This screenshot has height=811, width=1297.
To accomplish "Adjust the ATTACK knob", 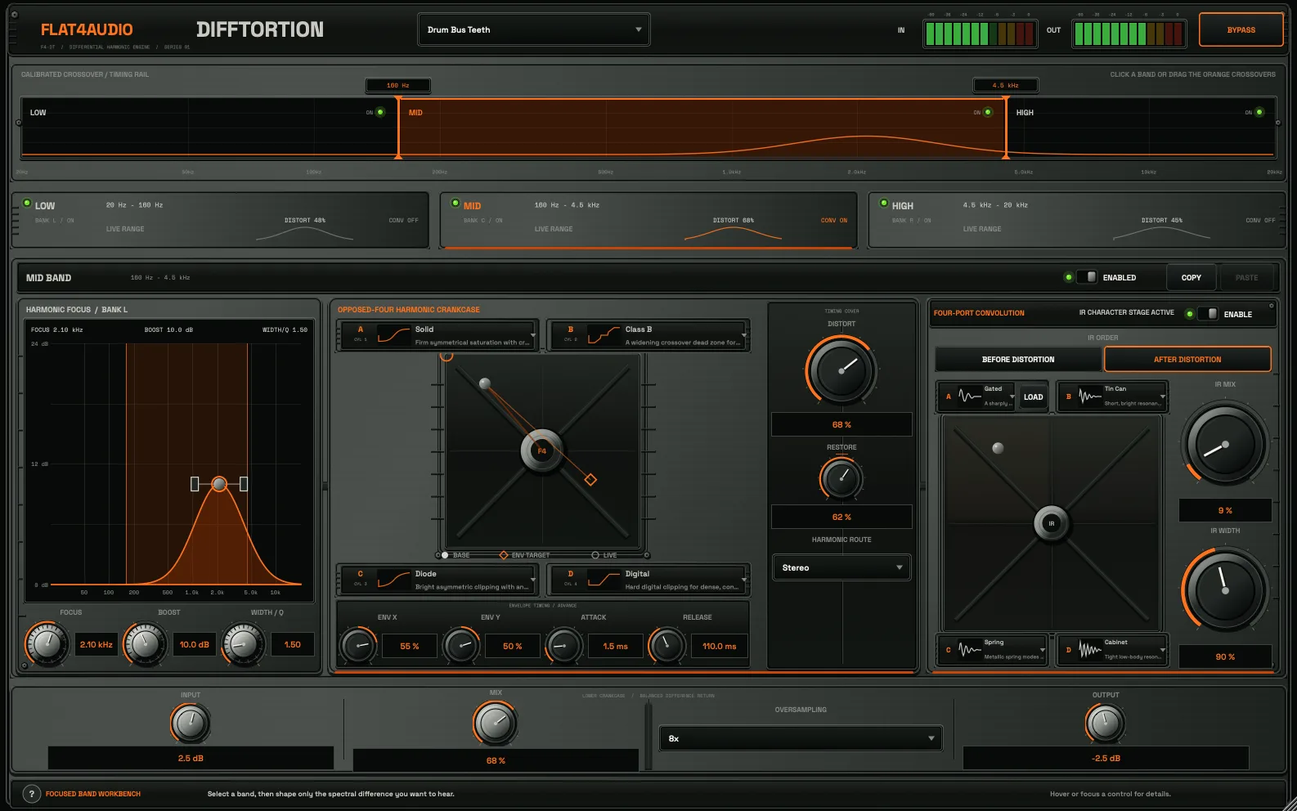I will tap(563, 646).
